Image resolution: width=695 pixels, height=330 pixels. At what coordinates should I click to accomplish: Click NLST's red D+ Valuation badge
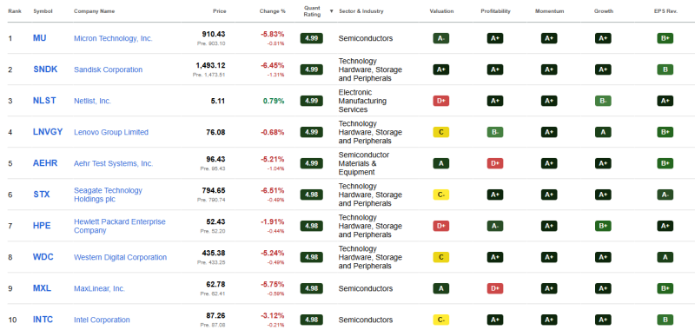point(441,101)
